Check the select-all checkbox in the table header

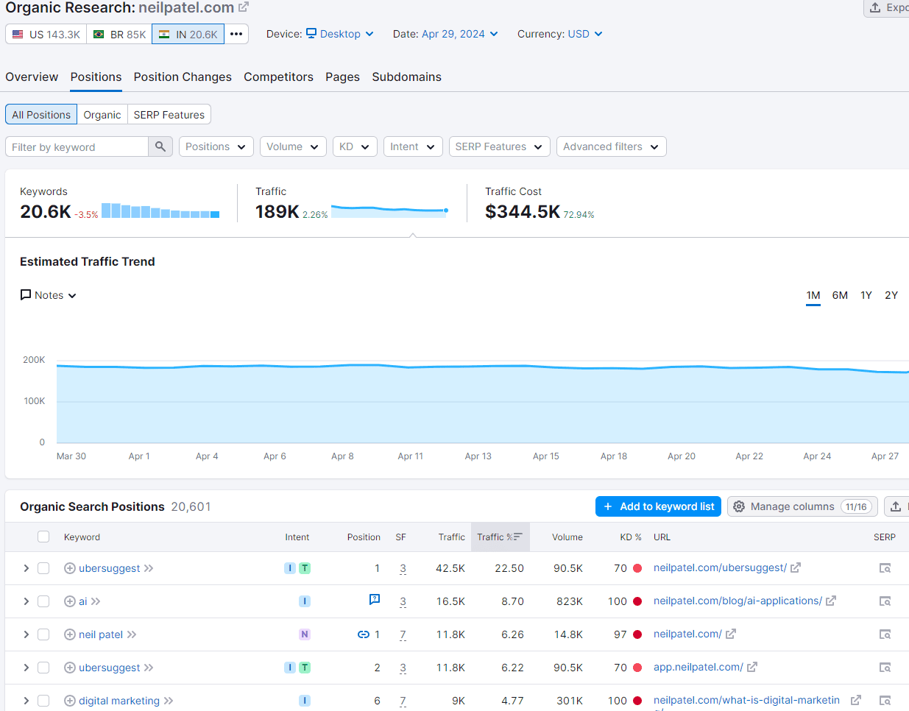(x=42, y=537)
